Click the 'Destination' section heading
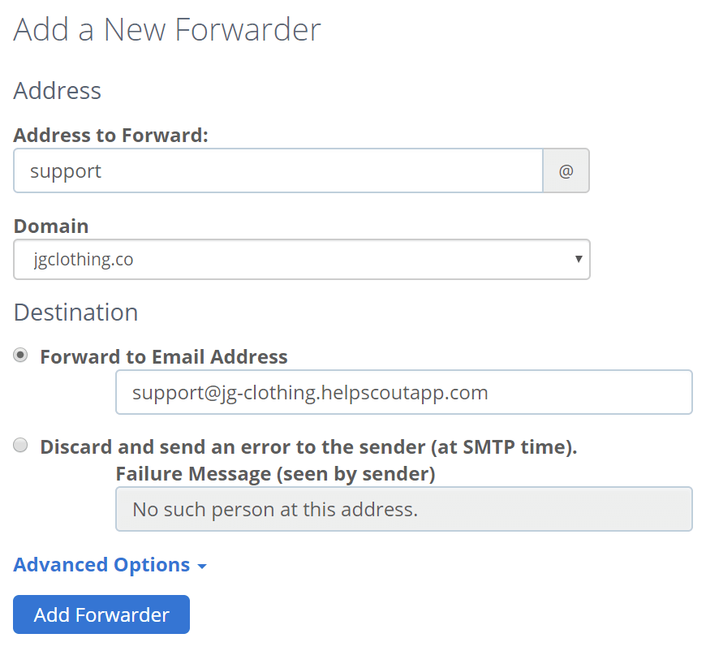Image resolution: width=706 pixels, height=651 pixels. click(x=75, y=313)
